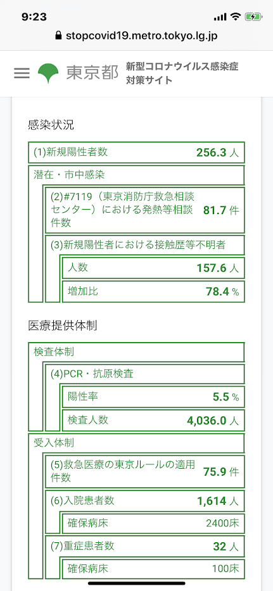Image resolution: width=273 pixels, height=591 pixels.
Task: Select the 潜在・市中感染 group header
Action: pyautogui.click(x=136, y=175)
